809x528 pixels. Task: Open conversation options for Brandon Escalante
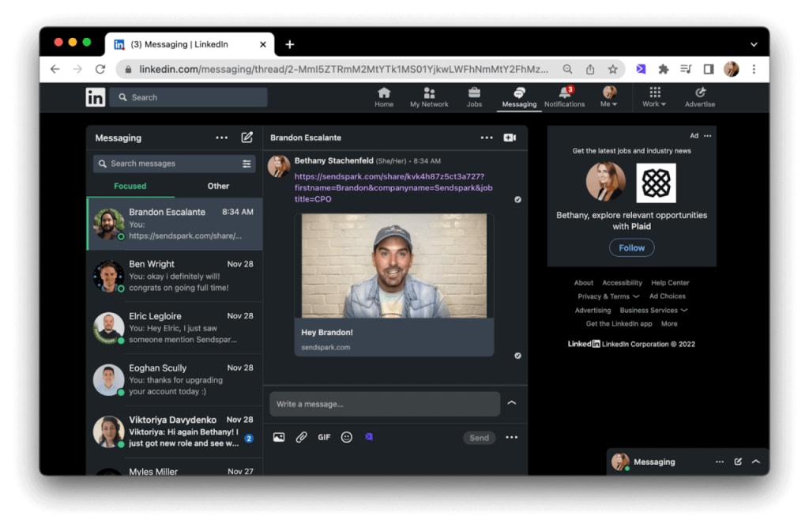tap(487, 138)
